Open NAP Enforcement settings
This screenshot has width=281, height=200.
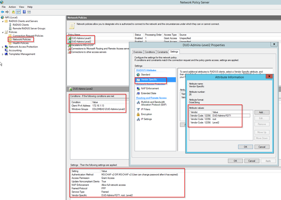coord(149,88)
